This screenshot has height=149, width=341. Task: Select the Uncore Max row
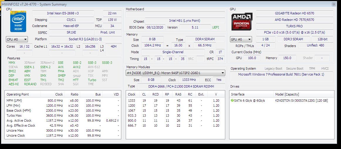coord(63,130)
